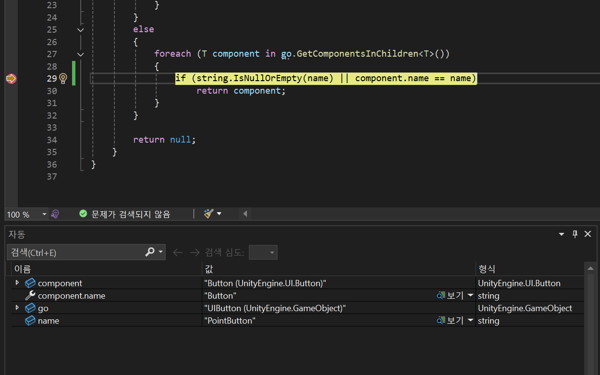The width and height of the screenshot is (600, 375).
Task: Click value "PointButton"
Action: click(x=230, y=321)
